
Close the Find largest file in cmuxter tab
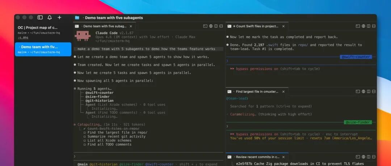point(283,91)
